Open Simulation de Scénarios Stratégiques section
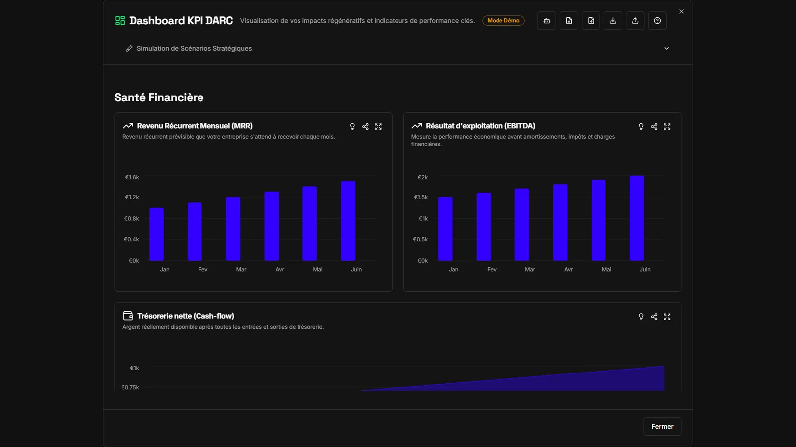Viewport: 796px width, 447px height. (398, 48)
